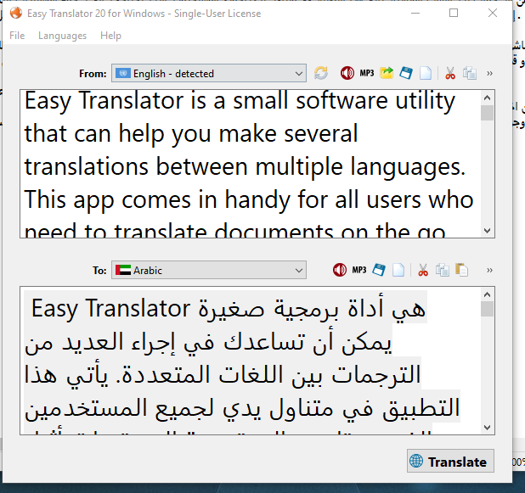Clear source text with From blank page icon

(426, 73)
